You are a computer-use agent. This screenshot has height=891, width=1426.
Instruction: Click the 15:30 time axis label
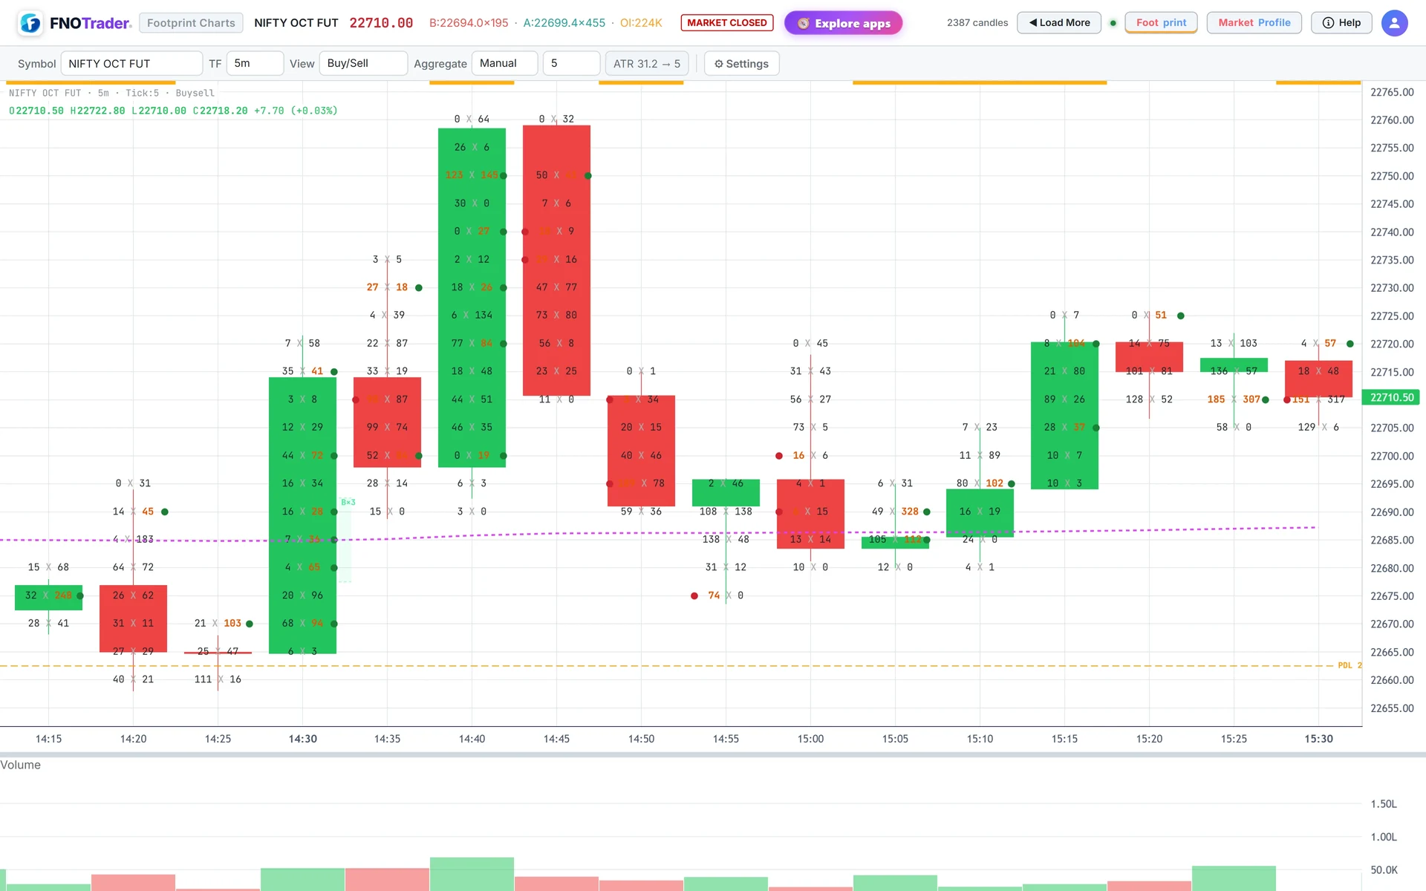tap(1319, 739)
